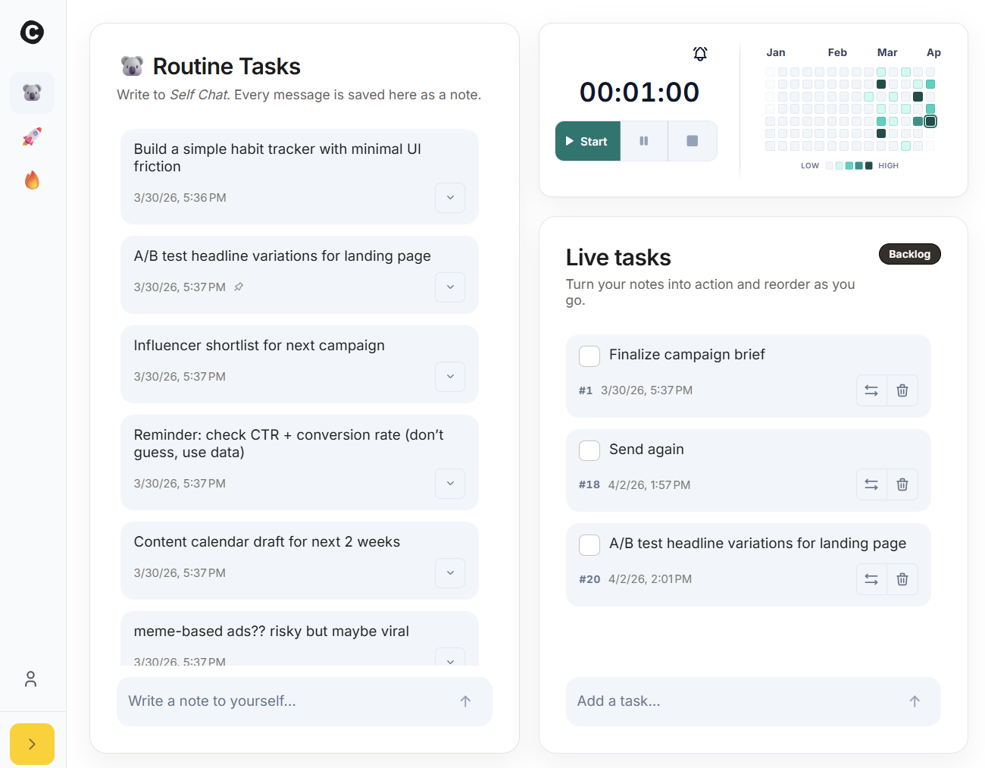Click the C logo at top left
The width and height of the screenshot is (985, 768).
32,33
